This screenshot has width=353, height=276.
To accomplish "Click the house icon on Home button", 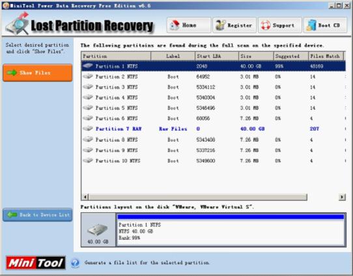I will pos(175,25).
